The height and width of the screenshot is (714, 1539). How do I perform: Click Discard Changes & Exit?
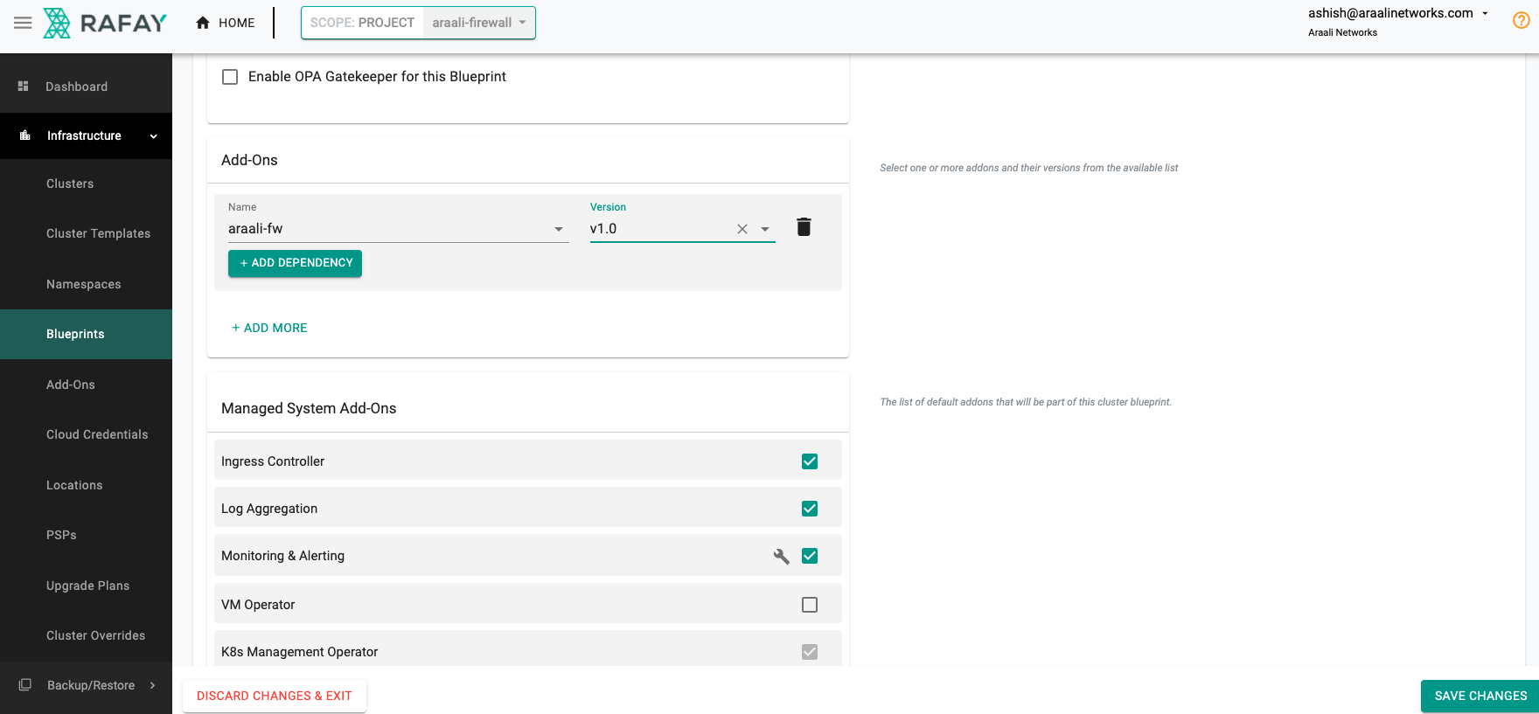[x=275, y=696]
